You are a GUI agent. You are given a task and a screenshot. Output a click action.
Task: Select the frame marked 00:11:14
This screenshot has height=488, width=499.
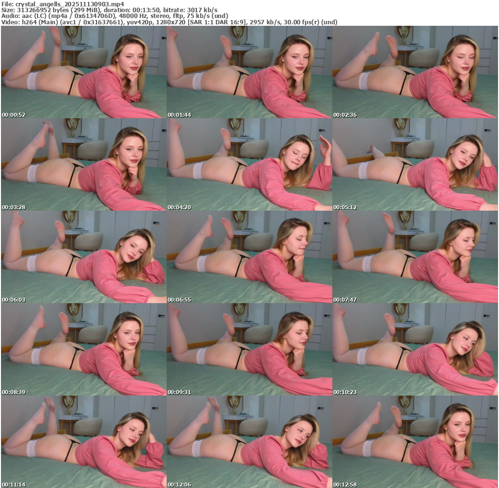point(83,442)
